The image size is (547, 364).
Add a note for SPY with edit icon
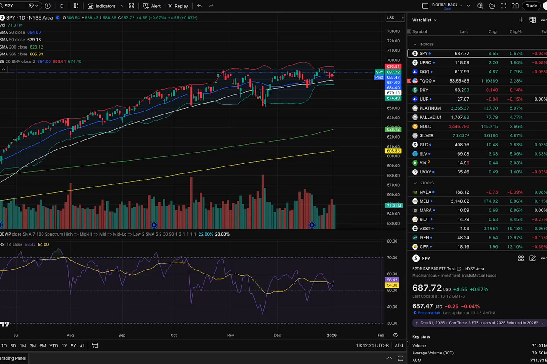coord(533,258)
